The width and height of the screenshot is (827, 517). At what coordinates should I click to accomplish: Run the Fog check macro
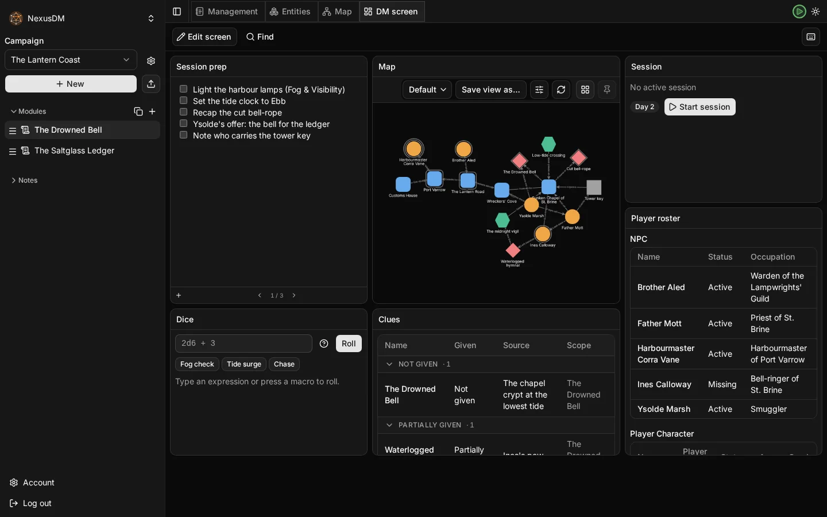pos(197,364)
